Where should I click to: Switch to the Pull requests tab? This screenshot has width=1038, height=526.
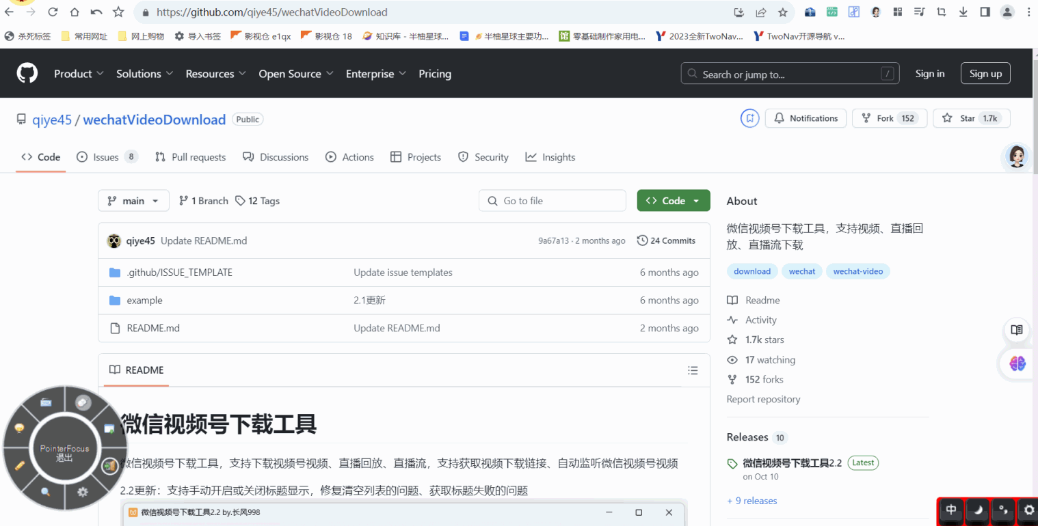[x=190, y=157]
